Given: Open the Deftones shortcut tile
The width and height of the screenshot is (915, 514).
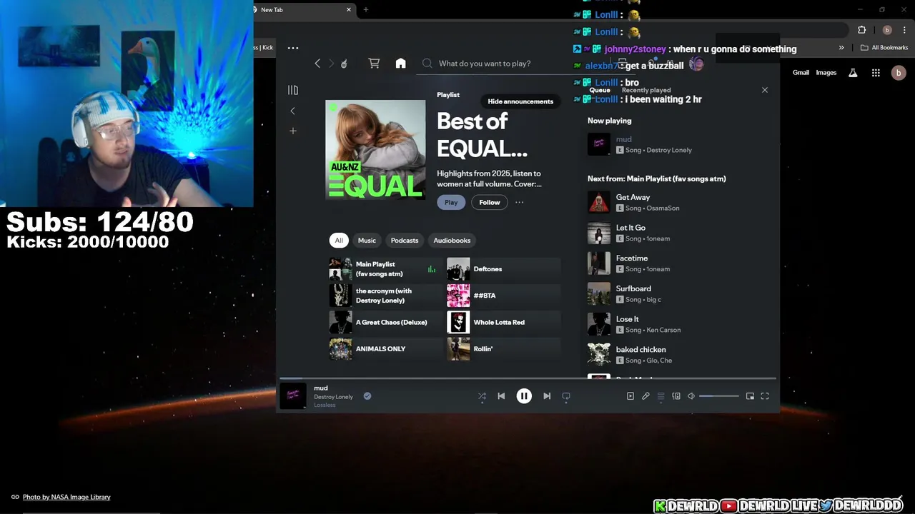Looking at the screenshot, I should [x=504, y=269].
